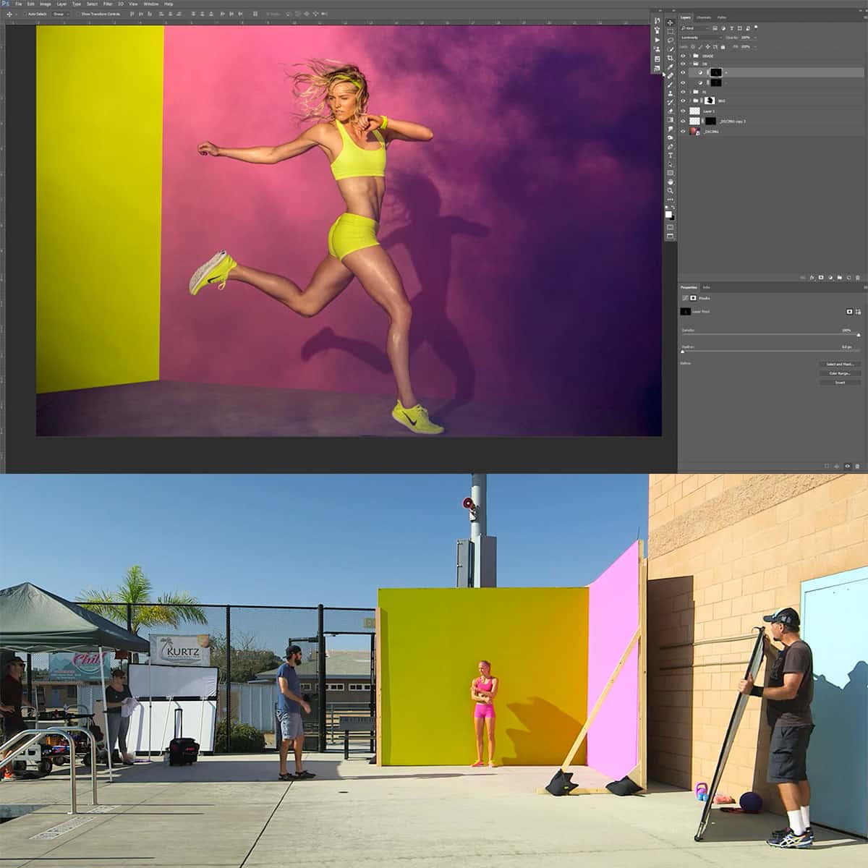The height and width of the screenshot is (868, 868).
Task: Select the Quick Selection tool
Action: point(670,49)
